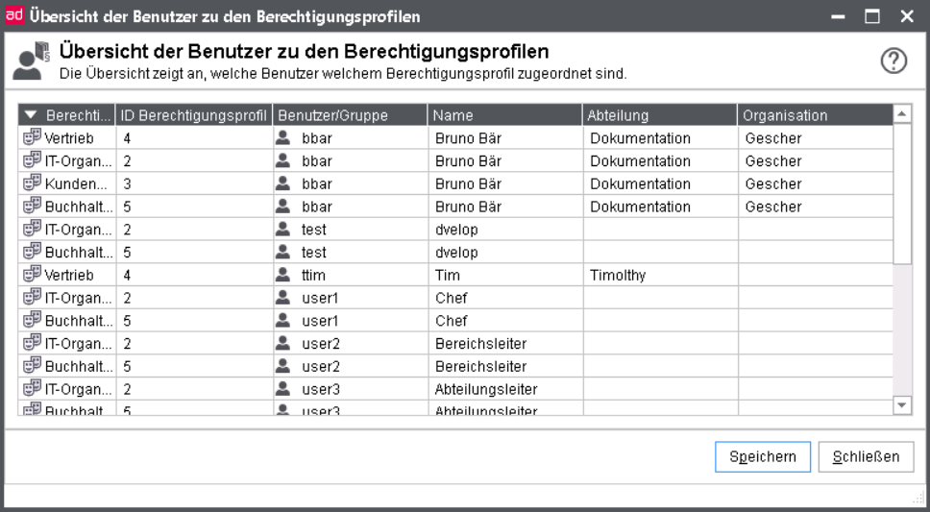Minimize the Übersicht der Benutzer window
Image resolution: width=930 pixels, height=512 pixels.
(x=838, y=16)
